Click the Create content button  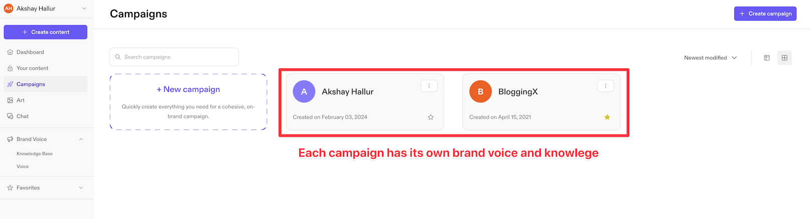(46, 32)
